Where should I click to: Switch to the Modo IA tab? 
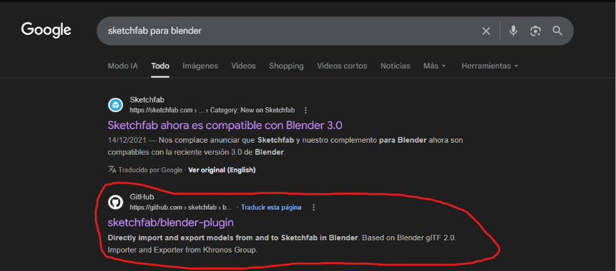[x=123, y=66]
